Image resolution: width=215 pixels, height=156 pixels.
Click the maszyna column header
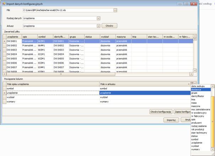pos(123,37)
